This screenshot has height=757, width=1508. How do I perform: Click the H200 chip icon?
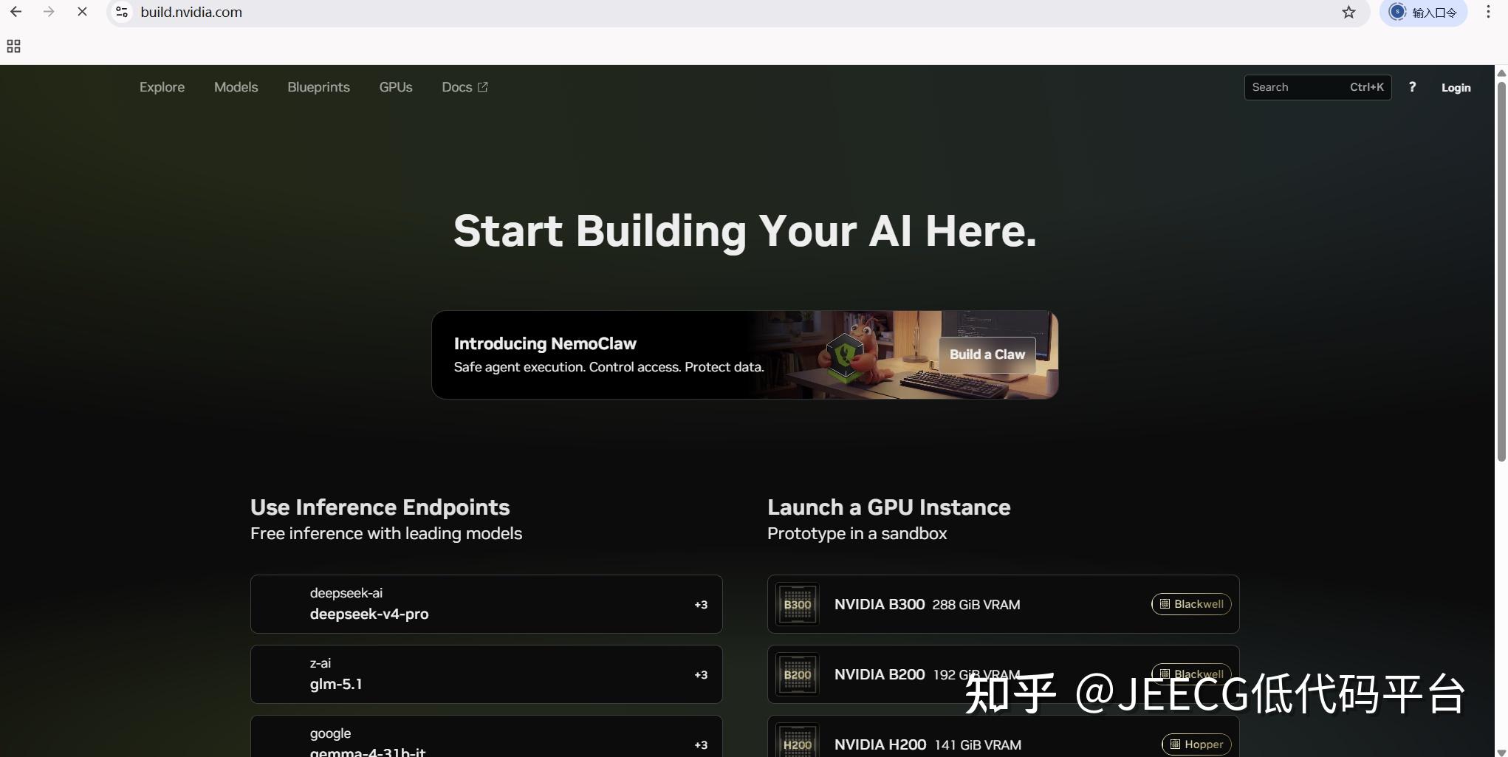pos(798,741)
